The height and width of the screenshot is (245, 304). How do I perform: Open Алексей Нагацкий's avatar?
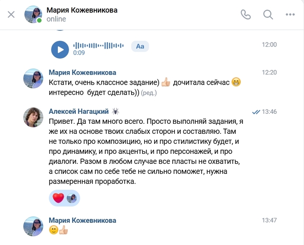click(33, 117)
